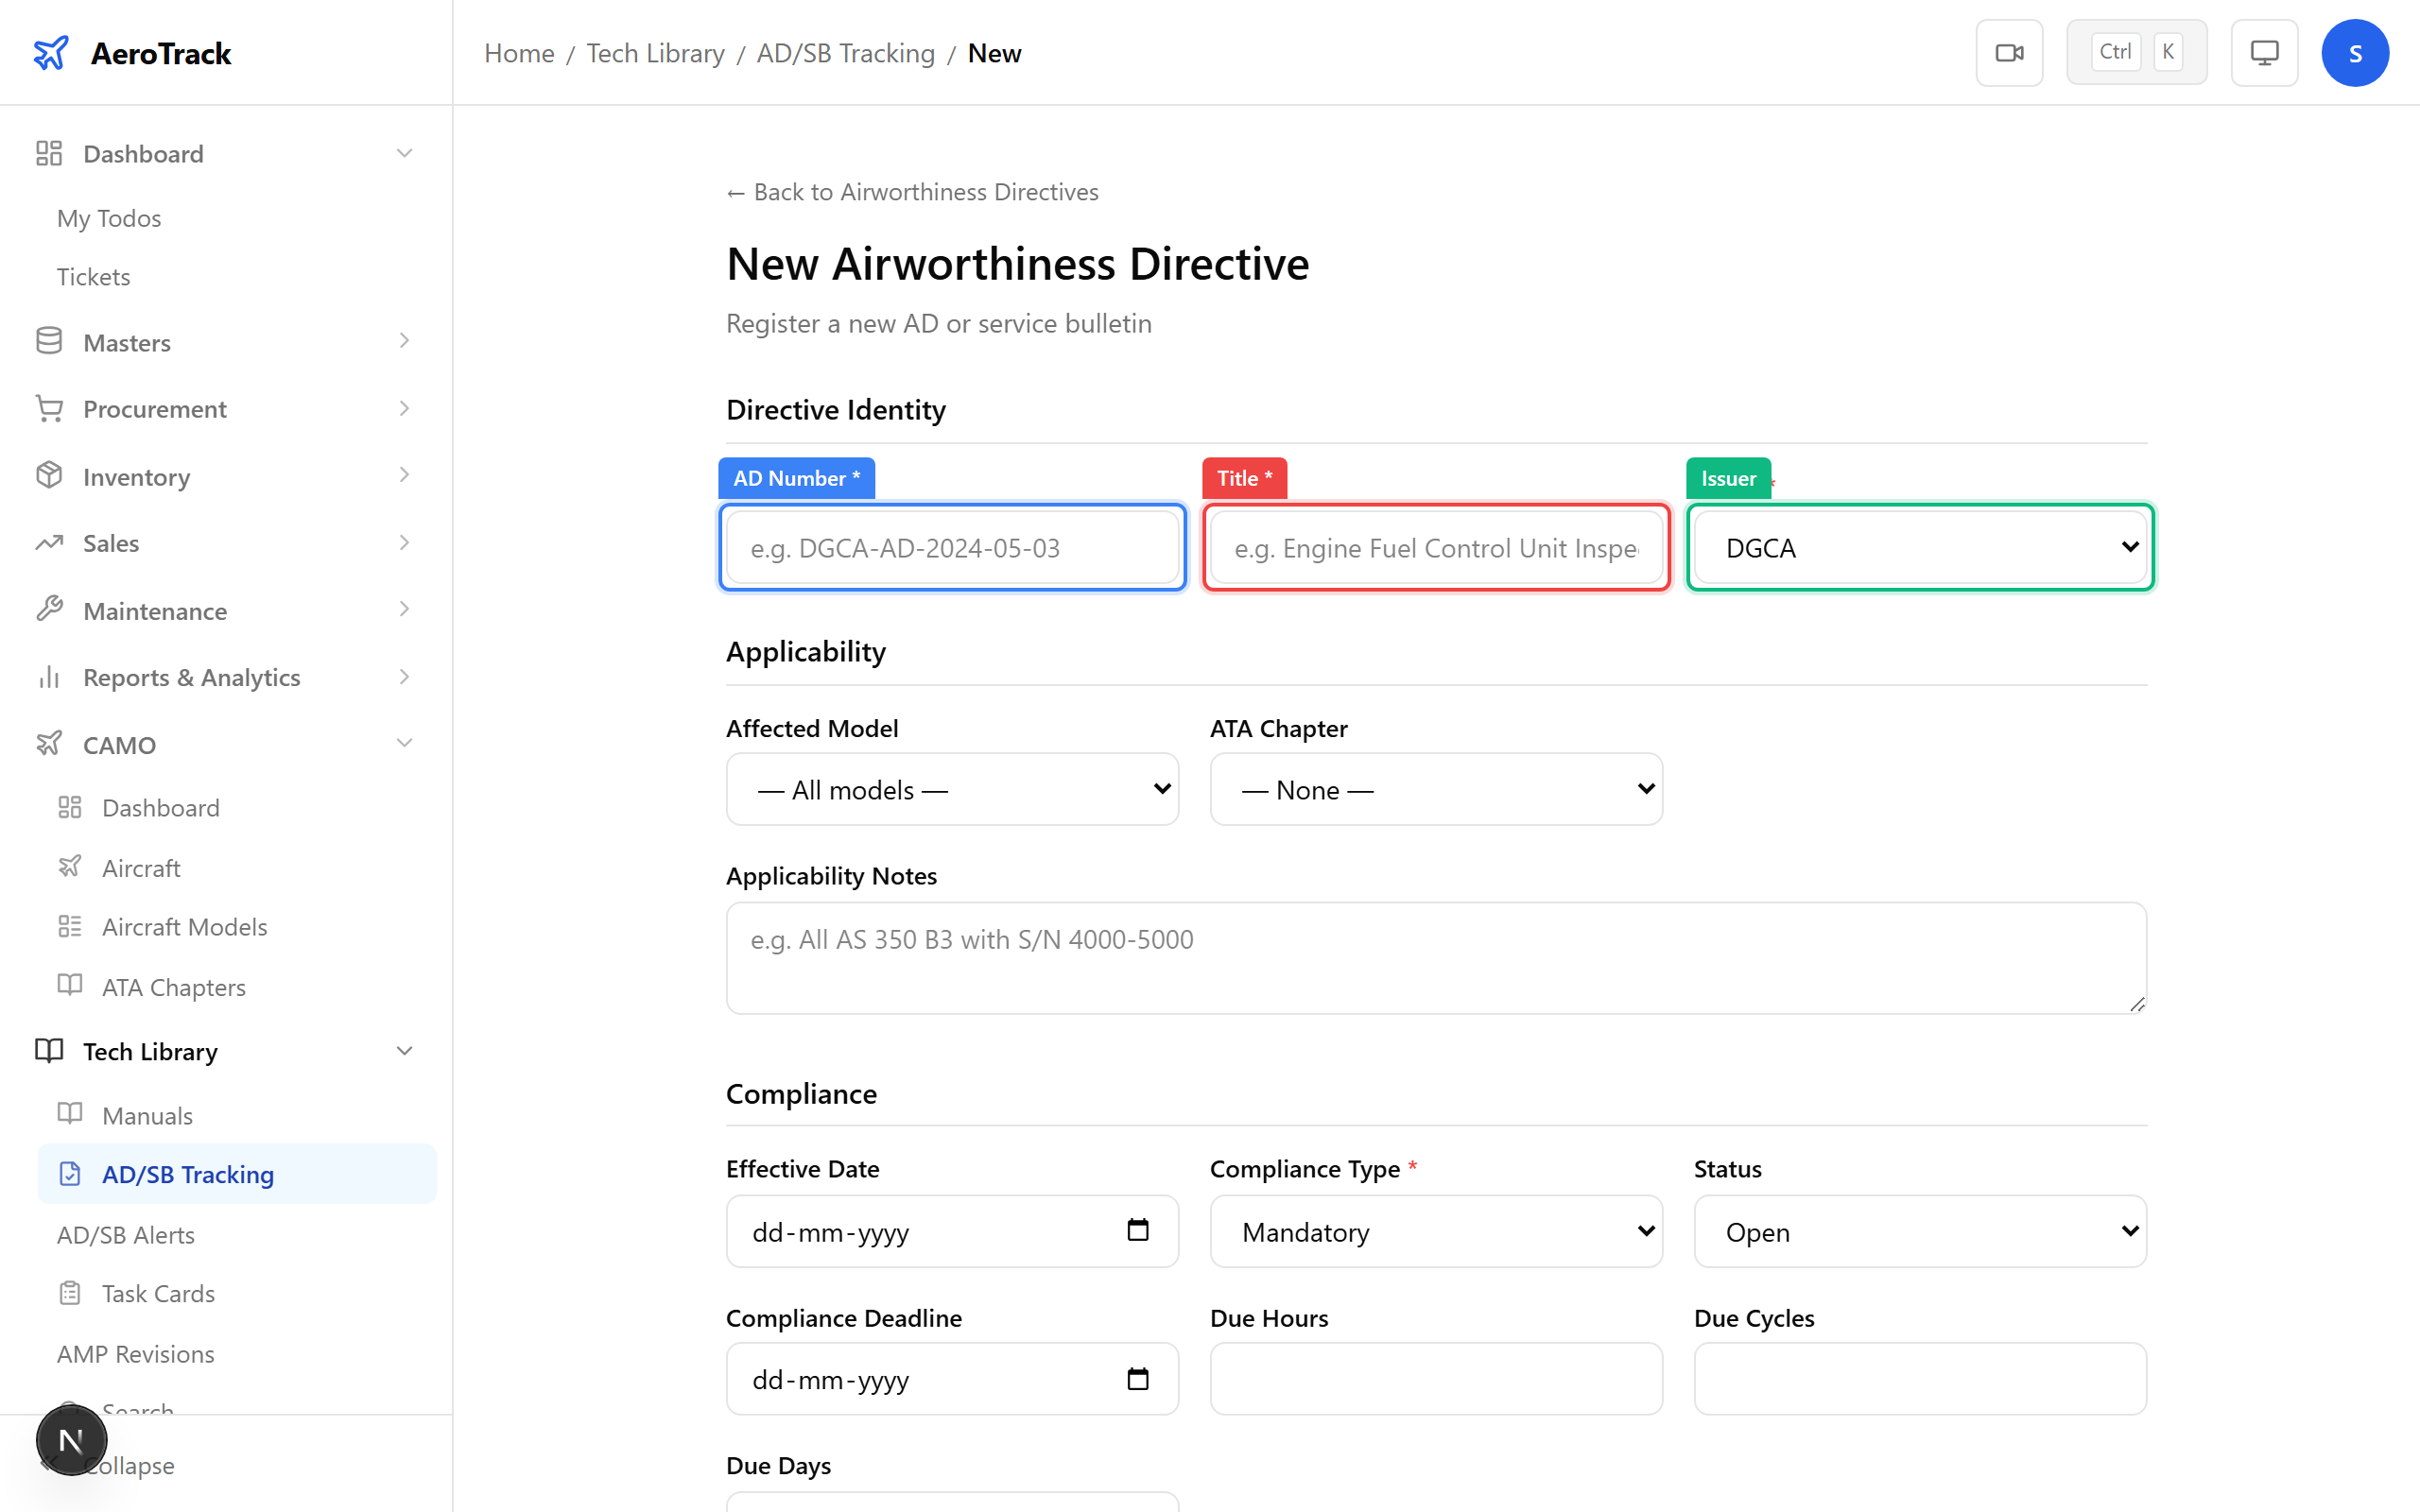Change Status from Open

1918,1231
